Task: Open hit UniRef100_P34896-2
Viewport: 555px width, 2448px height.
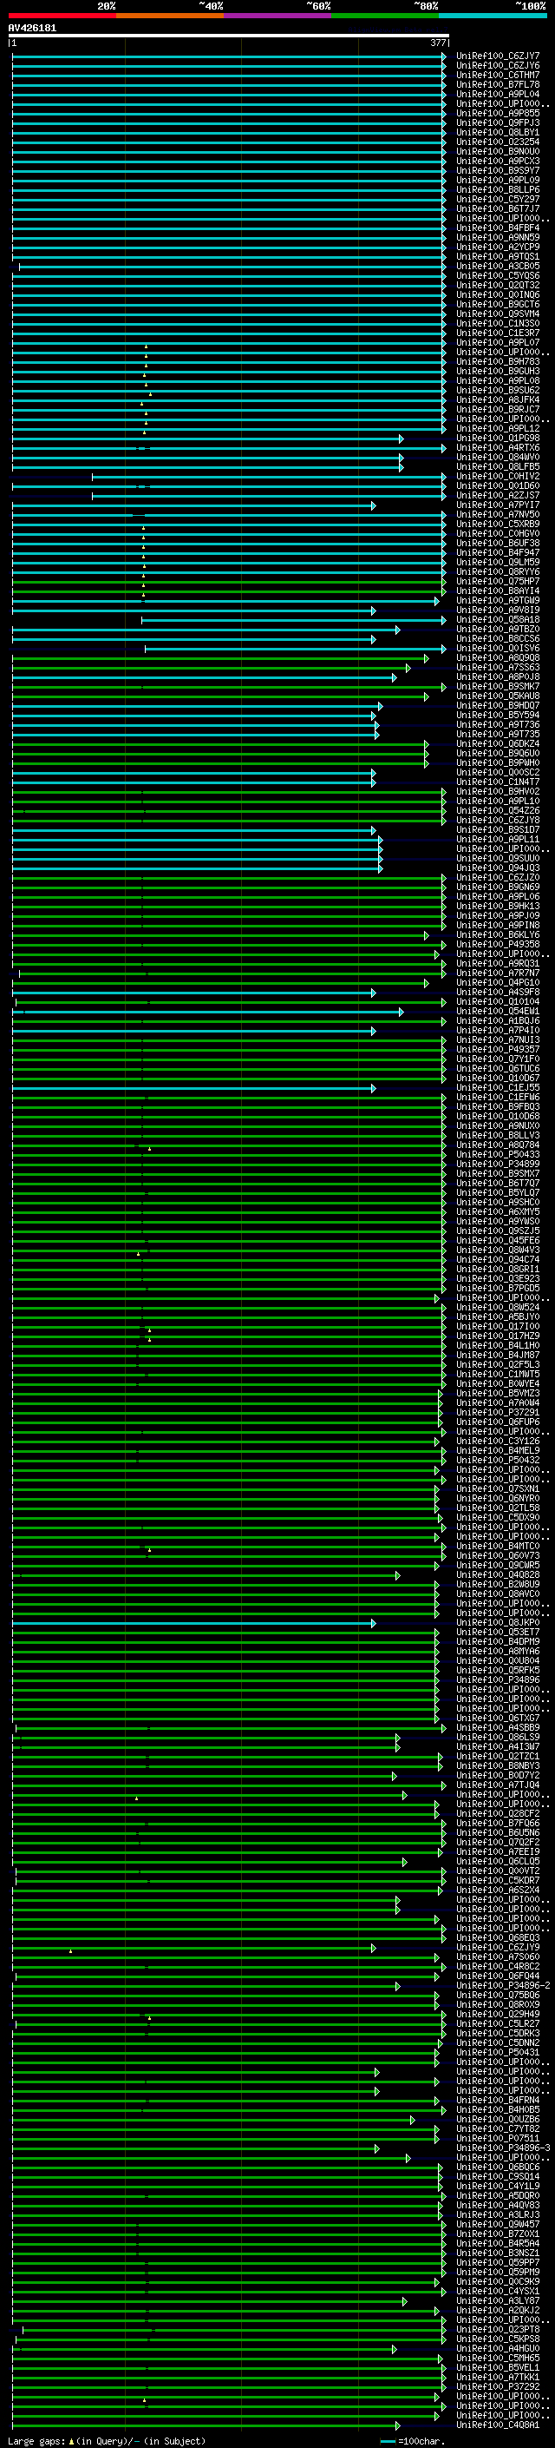Action: click(x=503, y=1985)
